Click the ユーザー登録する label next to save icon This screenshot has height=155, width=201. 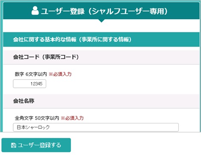[x=39, y=145]
